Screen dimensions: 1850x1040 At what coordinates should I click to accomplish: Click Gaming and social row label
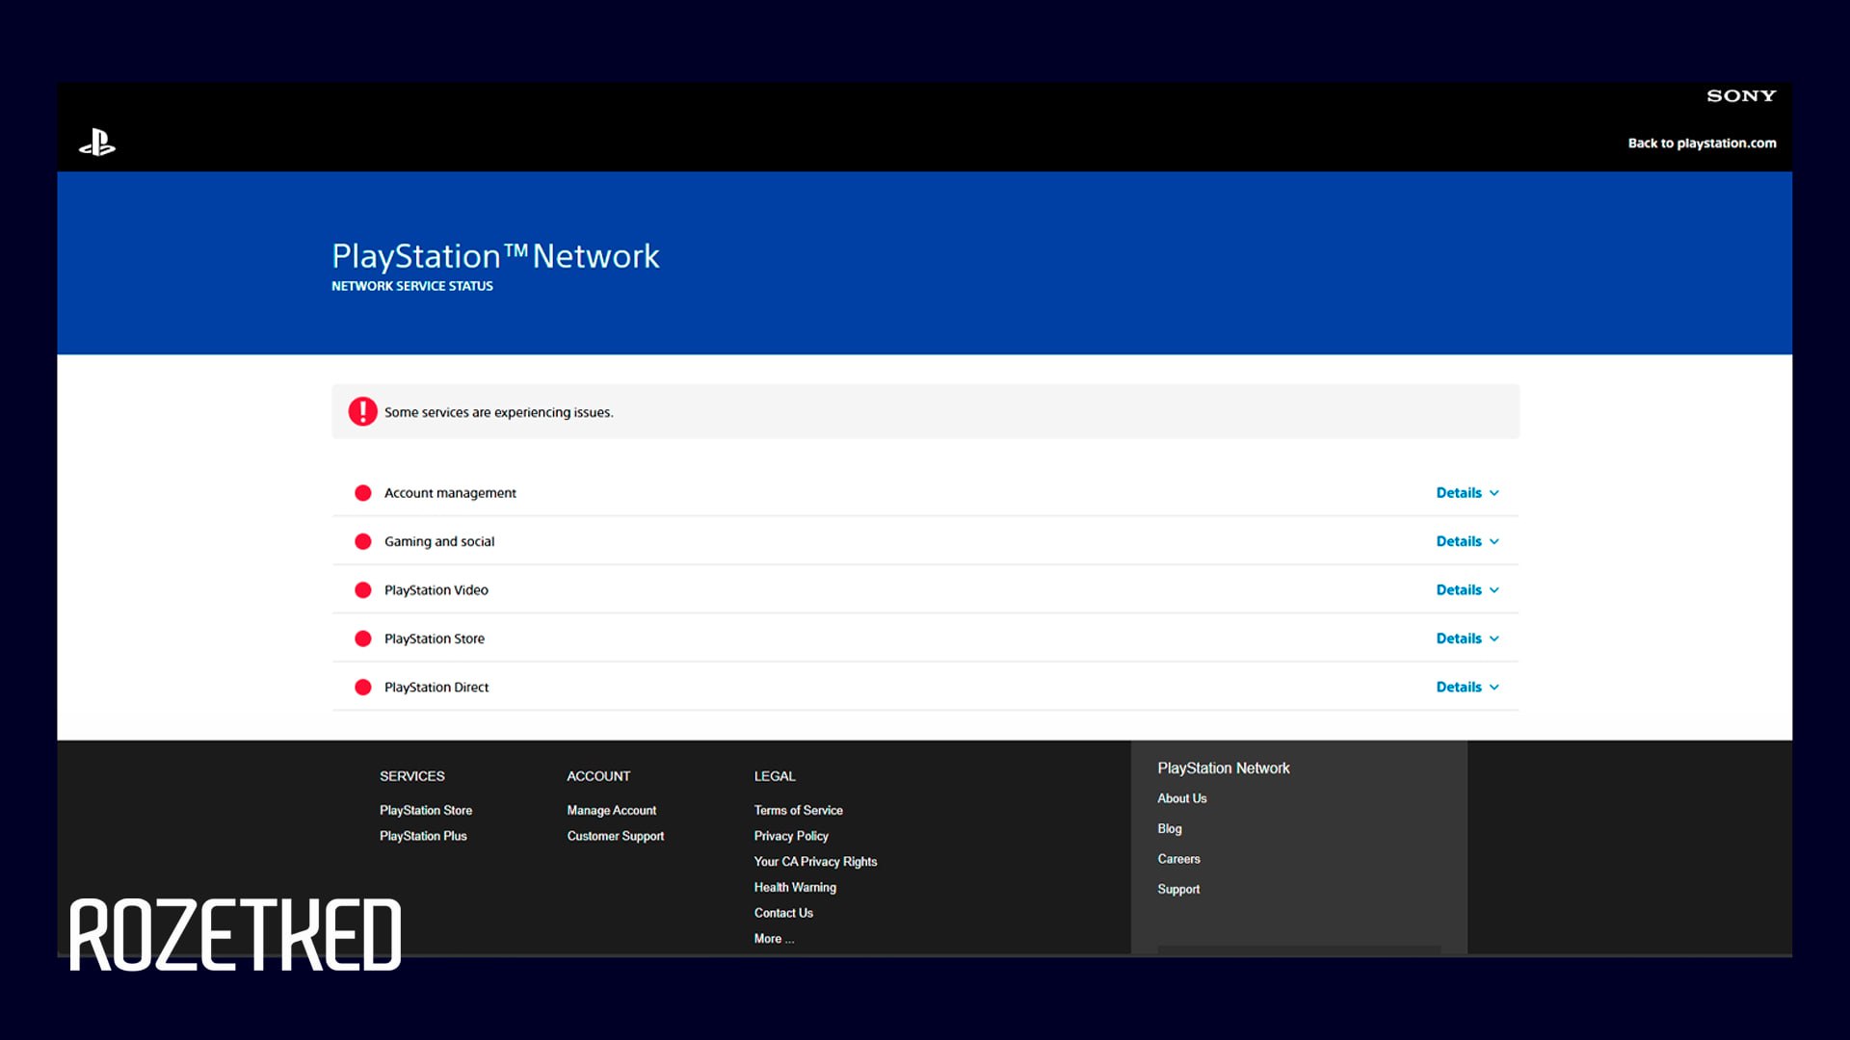pos(439,541)
